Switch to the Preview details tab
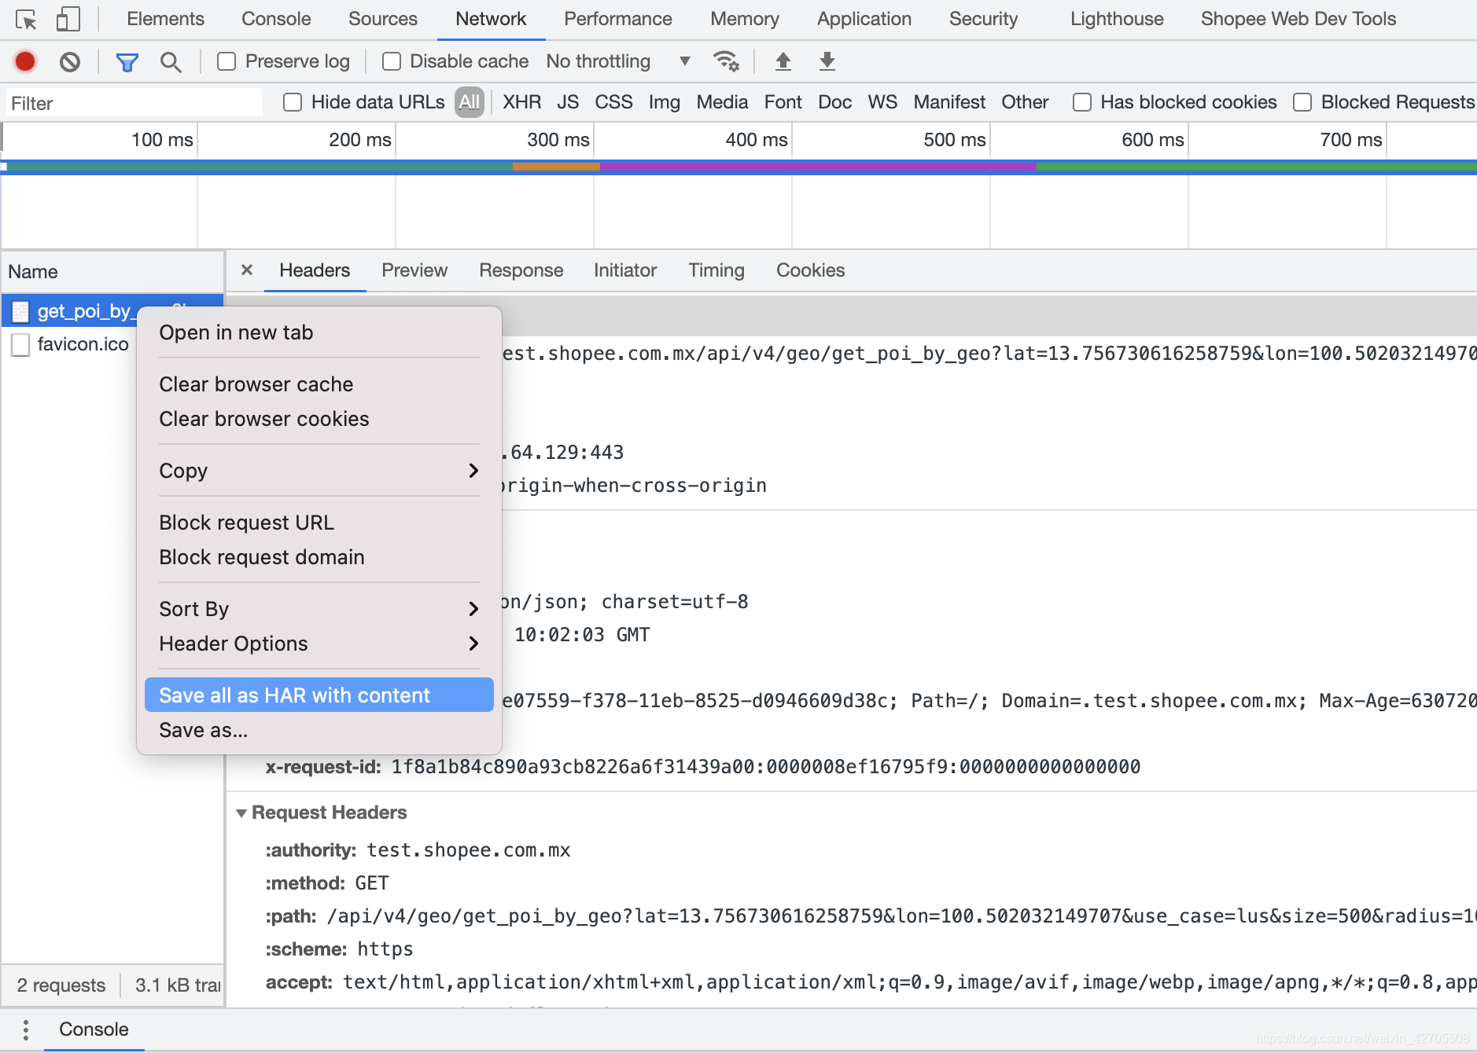Image resolution: width=1477 pixels, height=1053 pixels. 414,270
